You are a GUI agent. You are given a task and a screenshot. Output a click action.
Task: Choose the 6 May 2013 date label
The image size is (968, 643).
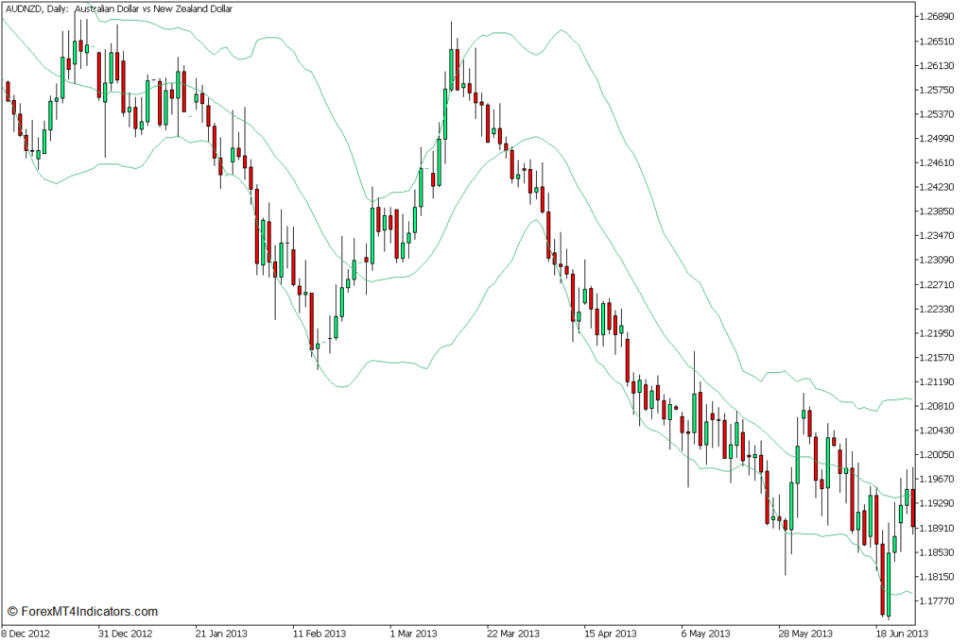pos(705,634)
